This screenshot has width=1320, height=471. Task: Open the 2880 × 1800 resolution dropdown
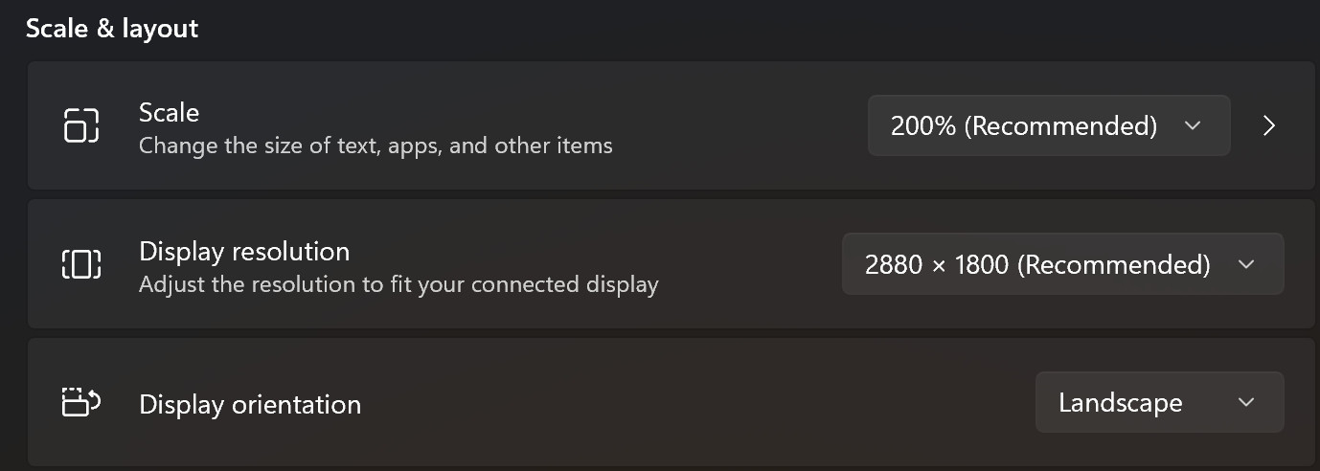(x=1062, y=264)
